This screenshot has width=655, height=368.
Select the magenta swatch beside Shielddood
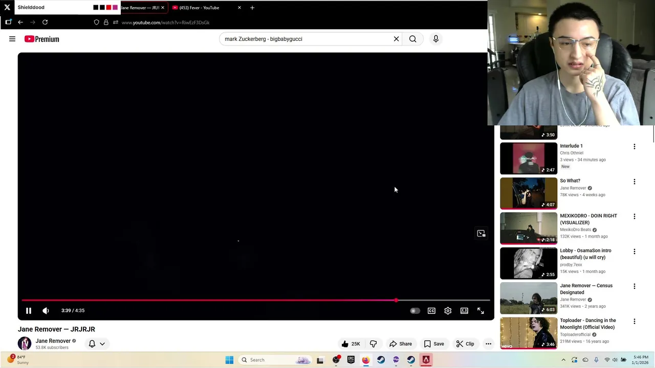click(115, 8)
